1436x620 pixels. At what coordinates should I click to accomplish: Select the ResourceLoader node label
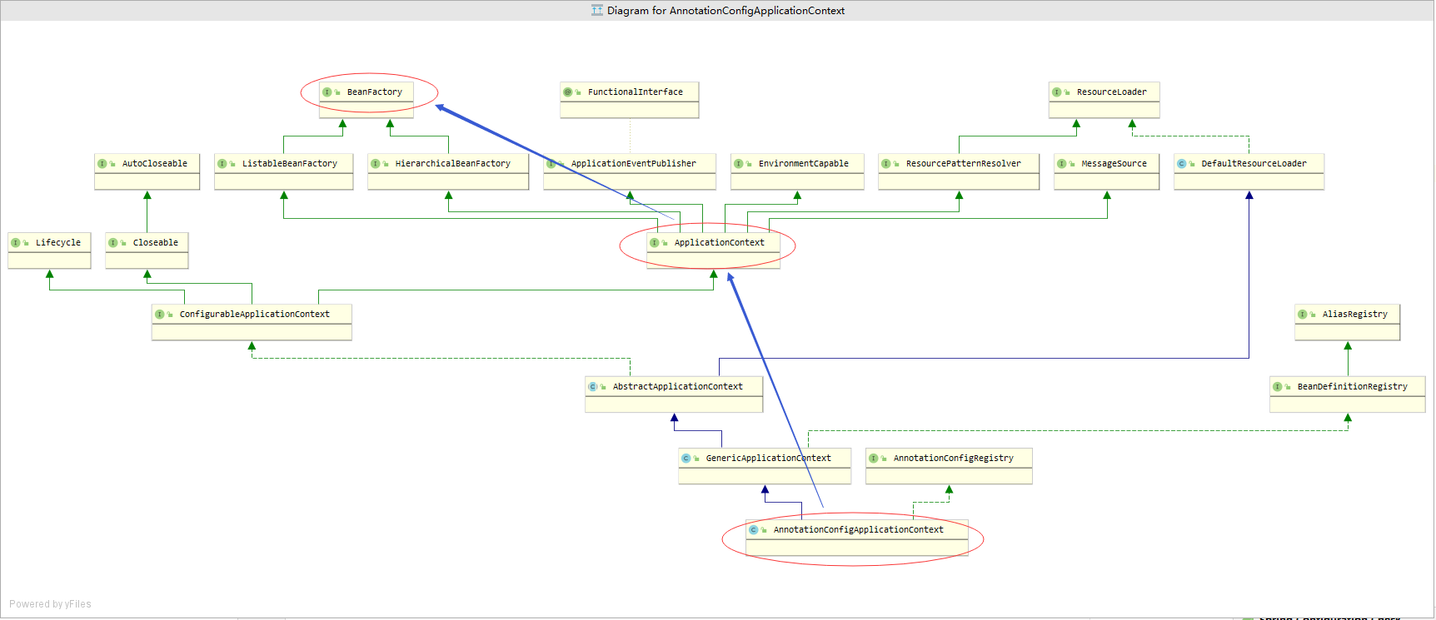[1112, 92]
